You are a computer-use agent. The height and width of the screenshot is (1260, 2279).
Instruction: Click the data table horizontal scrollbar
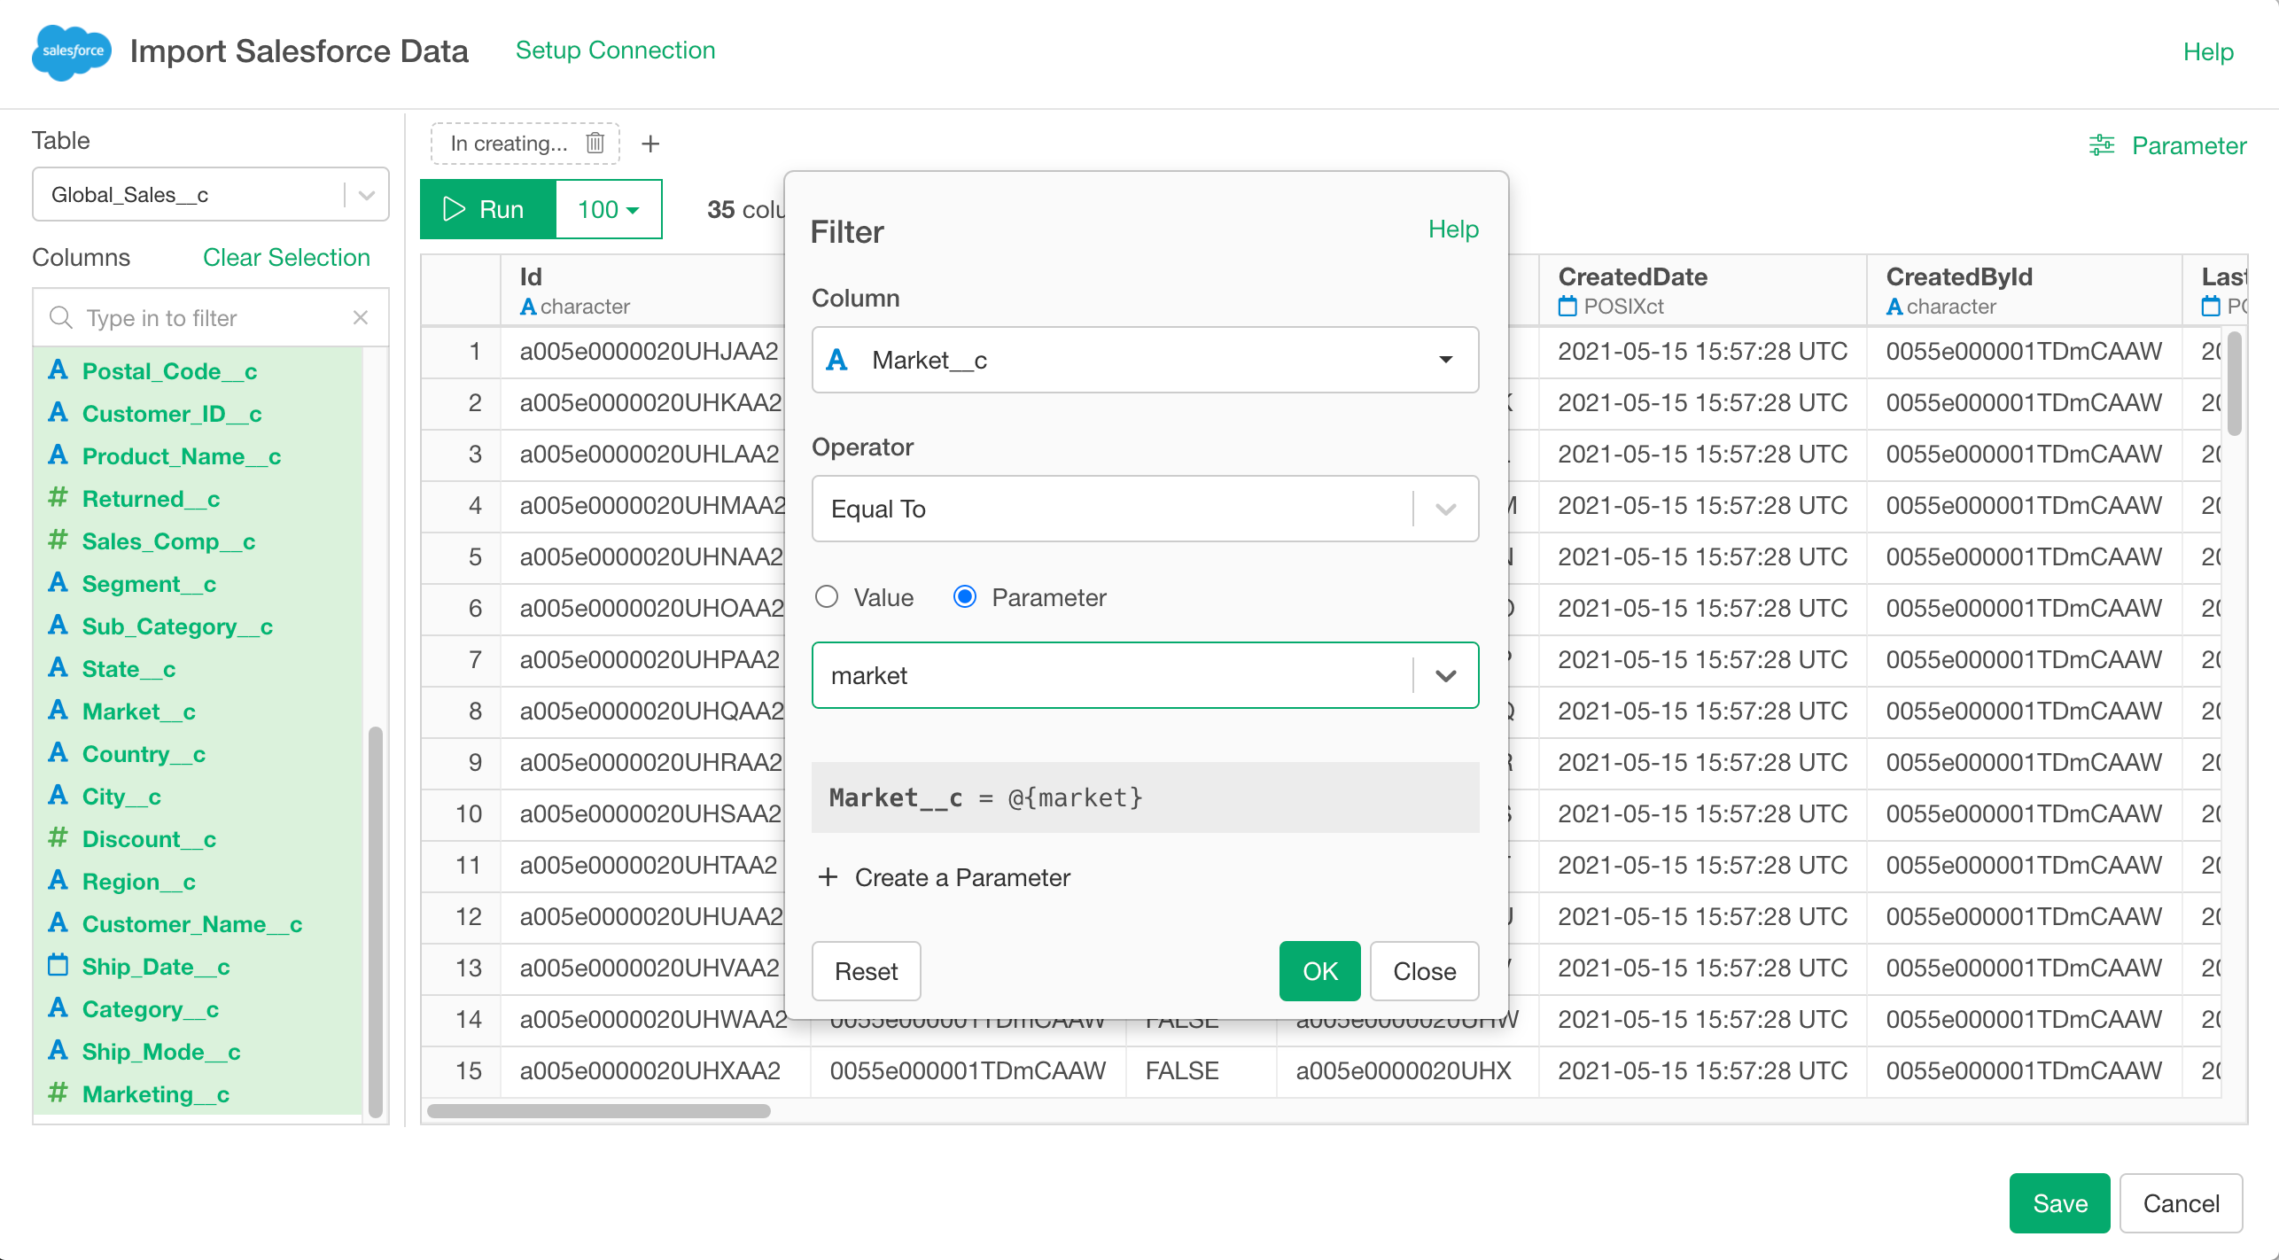pyautogui.click(x=598, y=1111)
